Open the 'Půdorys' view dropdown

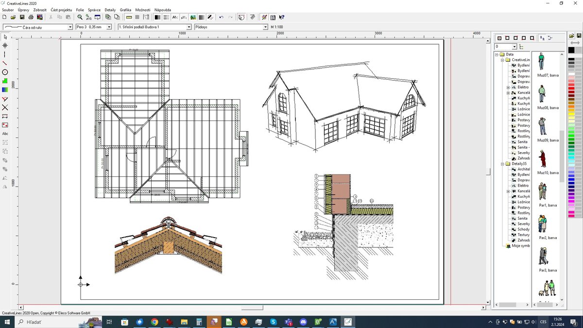[265, 27]
